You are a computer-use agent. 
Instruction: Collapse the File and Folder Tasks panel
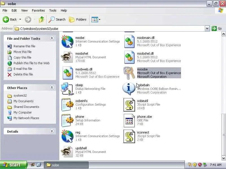tap(52, 38)
